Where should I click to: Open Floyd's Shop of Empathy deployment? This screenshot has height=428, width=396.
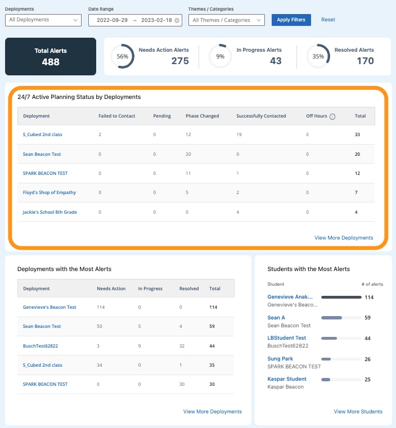pyautogui.click(x=49, y=192)
